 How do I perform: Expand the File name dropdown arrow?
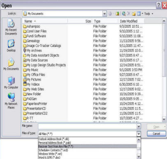[x=139, y=126]
